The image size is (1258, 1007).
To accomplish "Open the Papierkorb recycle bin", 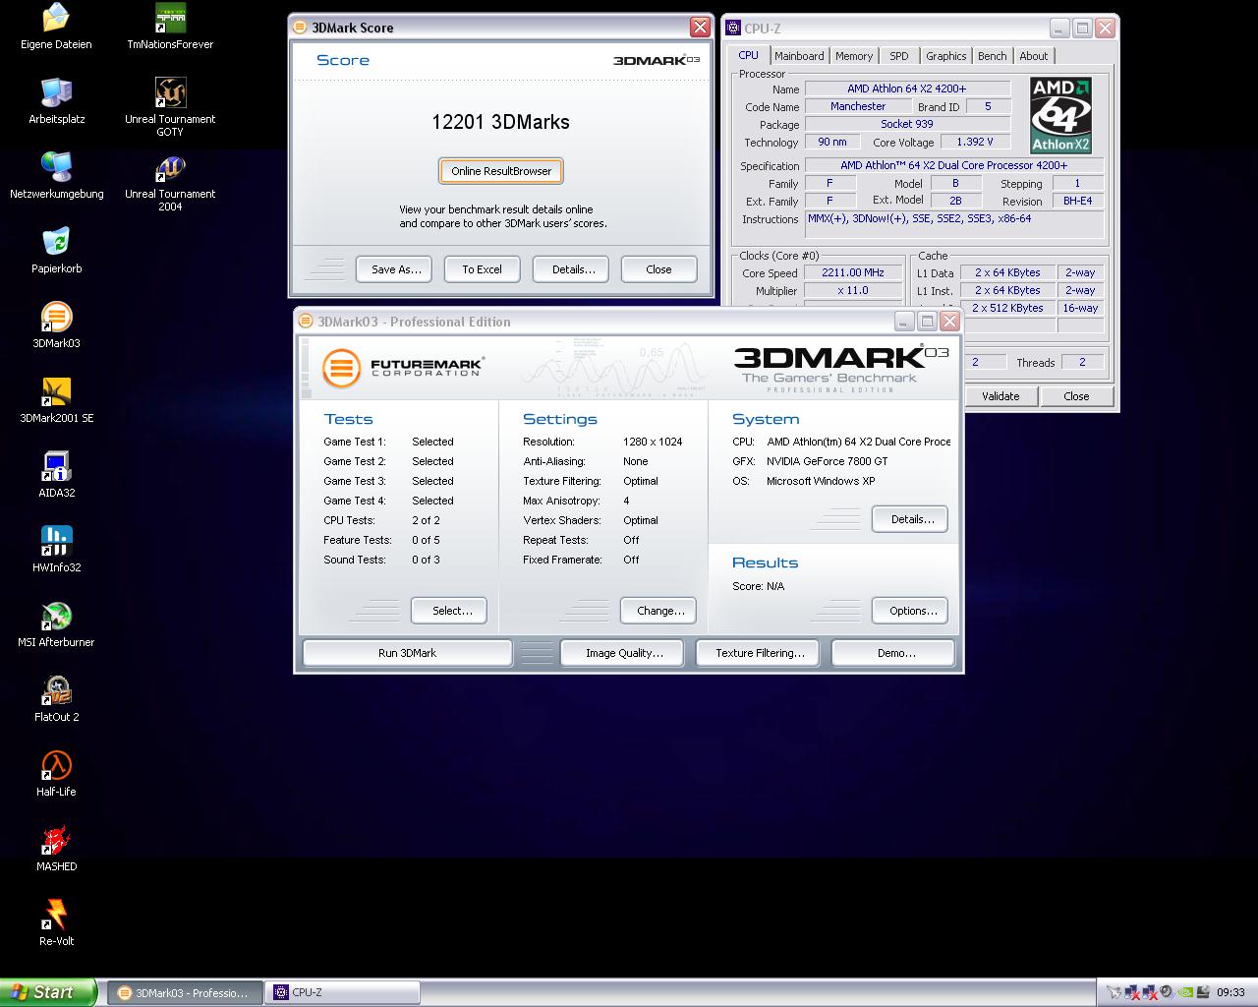I will tap(56, 251).
